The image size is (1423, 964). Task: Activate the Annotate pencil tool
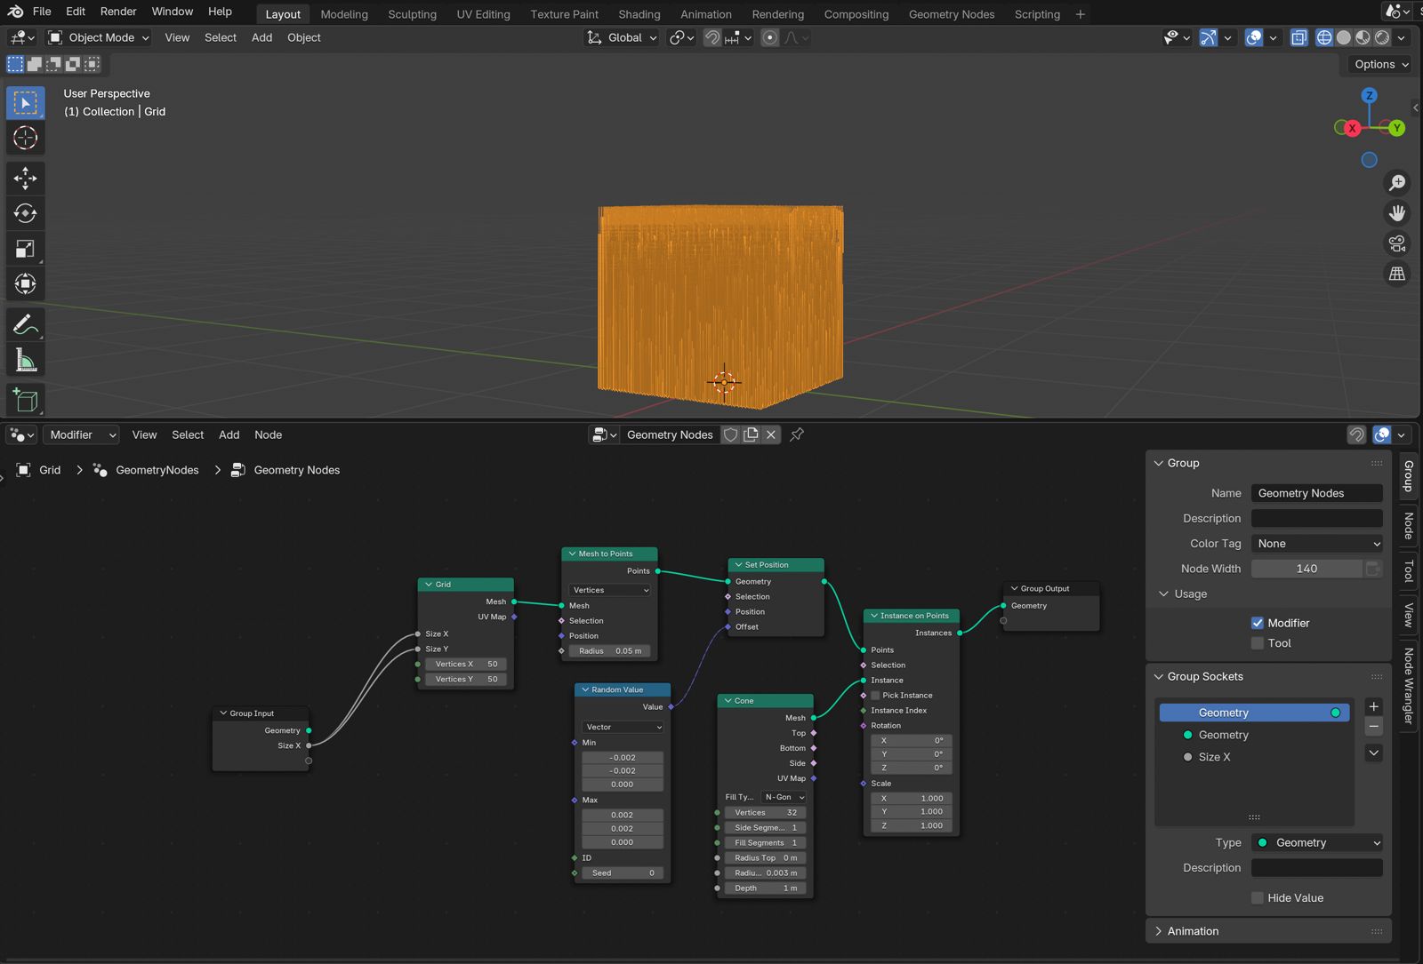coord(25,325)
